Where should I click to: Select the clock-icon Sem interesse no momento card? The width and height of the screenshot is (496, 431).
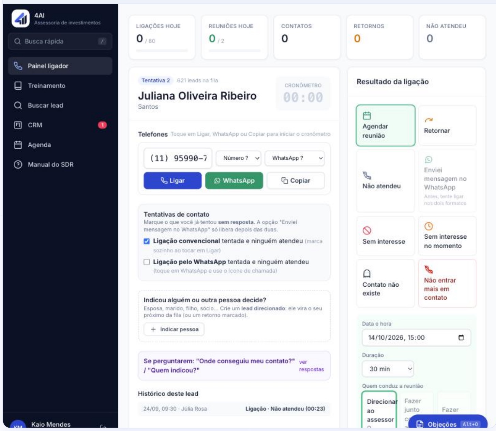click(x=447, y=236)
